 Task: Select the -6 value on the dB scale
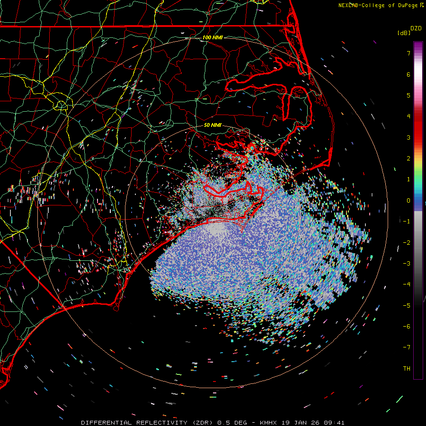tap(407, 327)
